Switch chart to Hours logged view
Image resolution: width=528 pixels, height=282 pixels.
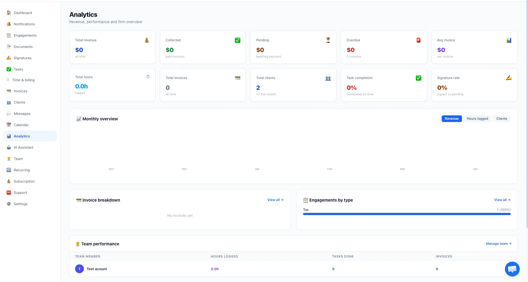(477, 119)
